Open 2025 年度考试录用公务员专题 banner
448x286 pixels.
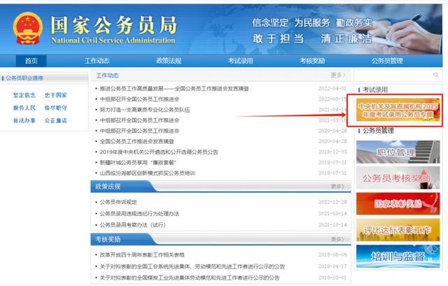pyautogui.click(x=398, y=110)
